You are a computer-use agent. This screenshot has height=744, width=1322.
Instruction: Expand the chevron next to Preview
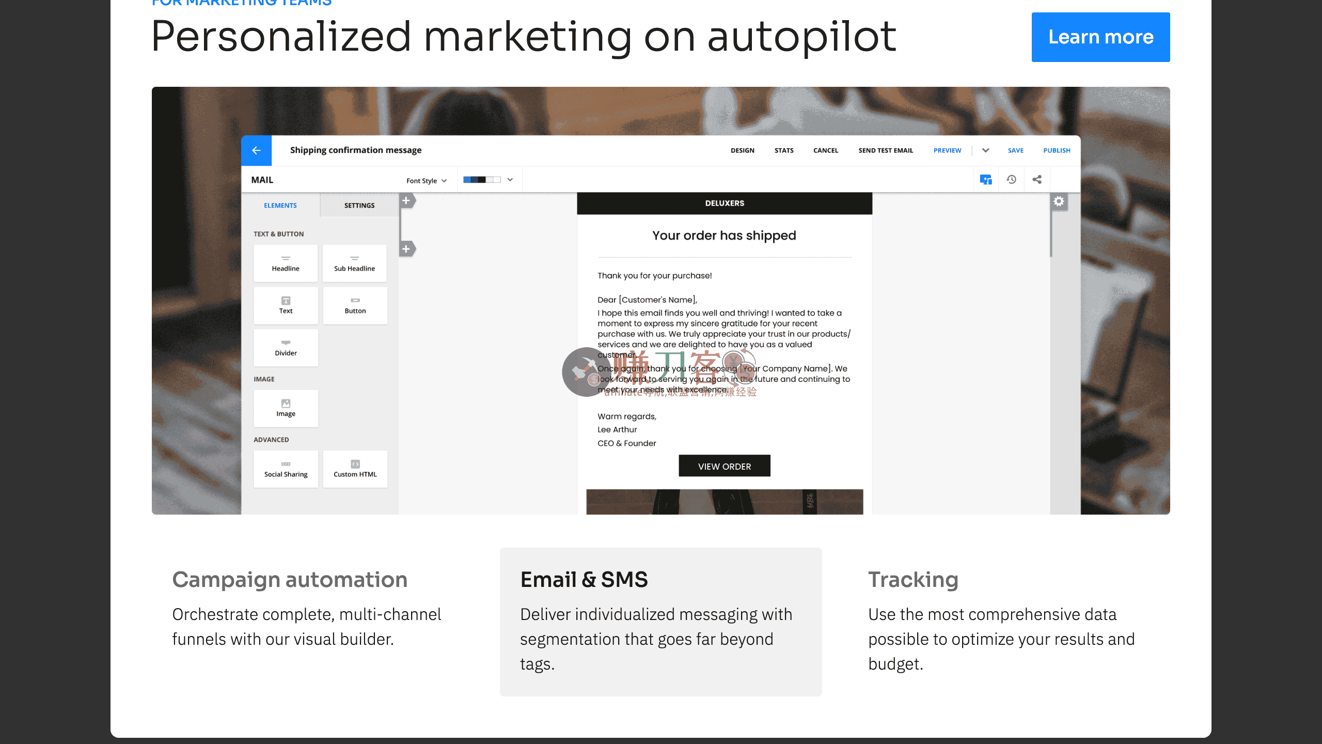[985, 150]
